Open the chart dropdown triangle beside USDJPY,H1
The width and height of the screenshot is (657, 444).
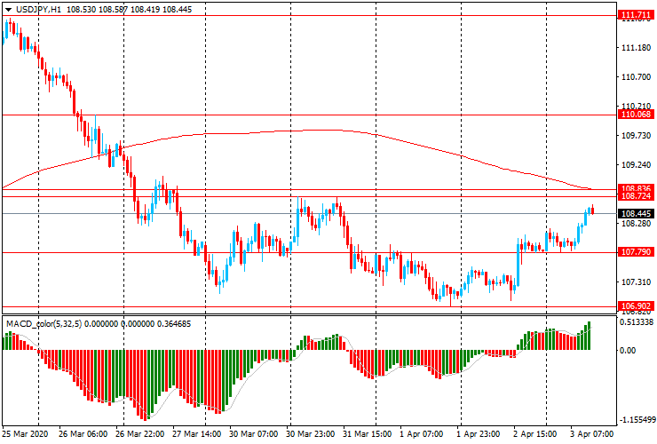(8, 10)
